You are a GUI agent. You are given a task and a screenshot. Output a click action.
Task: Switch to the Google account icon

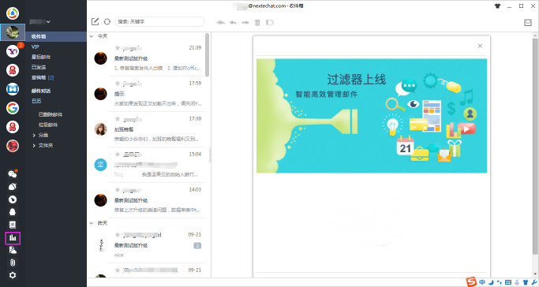click(13, 108)
